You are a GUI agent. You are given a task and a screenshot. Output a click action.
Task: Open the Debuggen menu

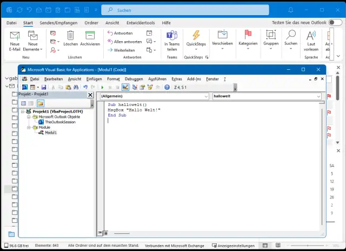[134, 79]
